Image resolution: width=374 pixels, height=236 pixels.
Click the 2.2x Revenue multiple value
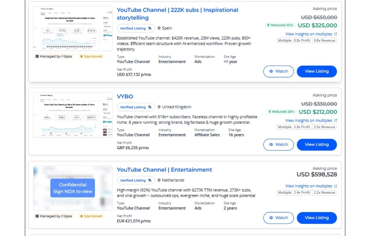pos(324,193)
